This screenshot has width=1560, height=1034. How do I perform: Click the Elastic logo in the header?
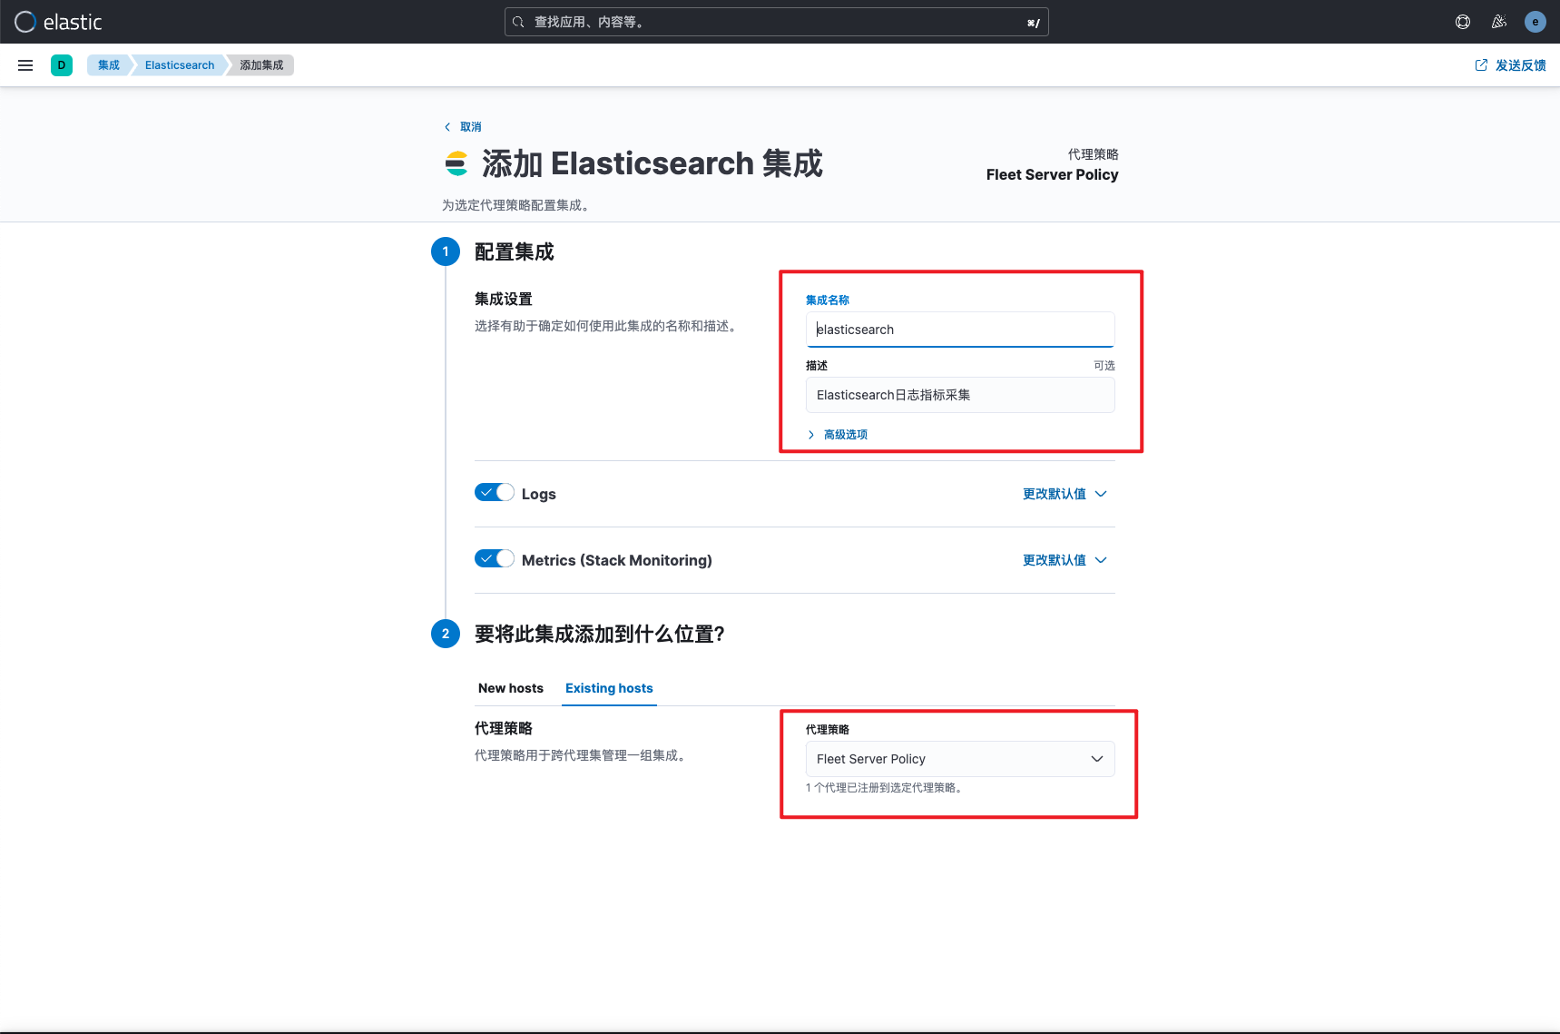tap(58, 22)
